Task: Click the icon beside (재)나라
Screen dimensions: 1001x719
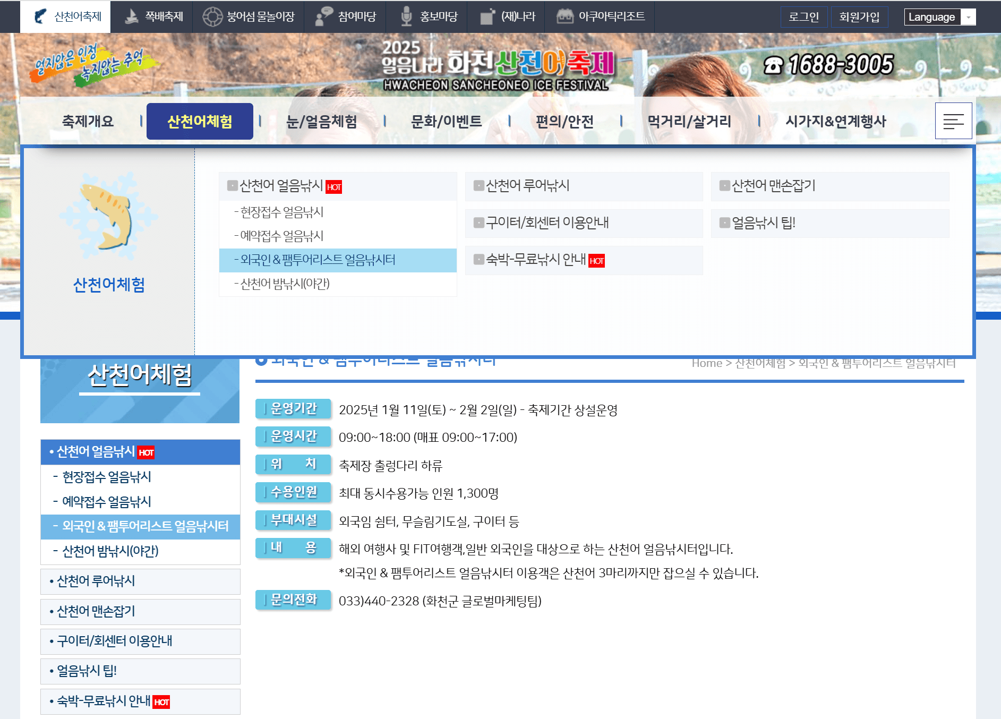Action: point(487,16)
